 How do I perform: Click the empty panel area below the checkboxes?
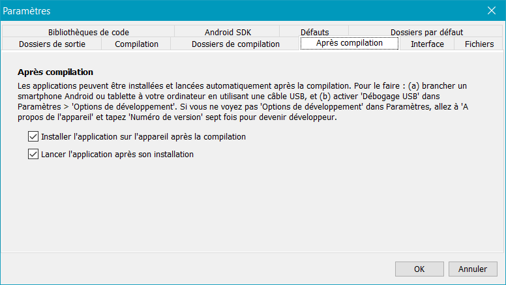(x=253, y=207)
